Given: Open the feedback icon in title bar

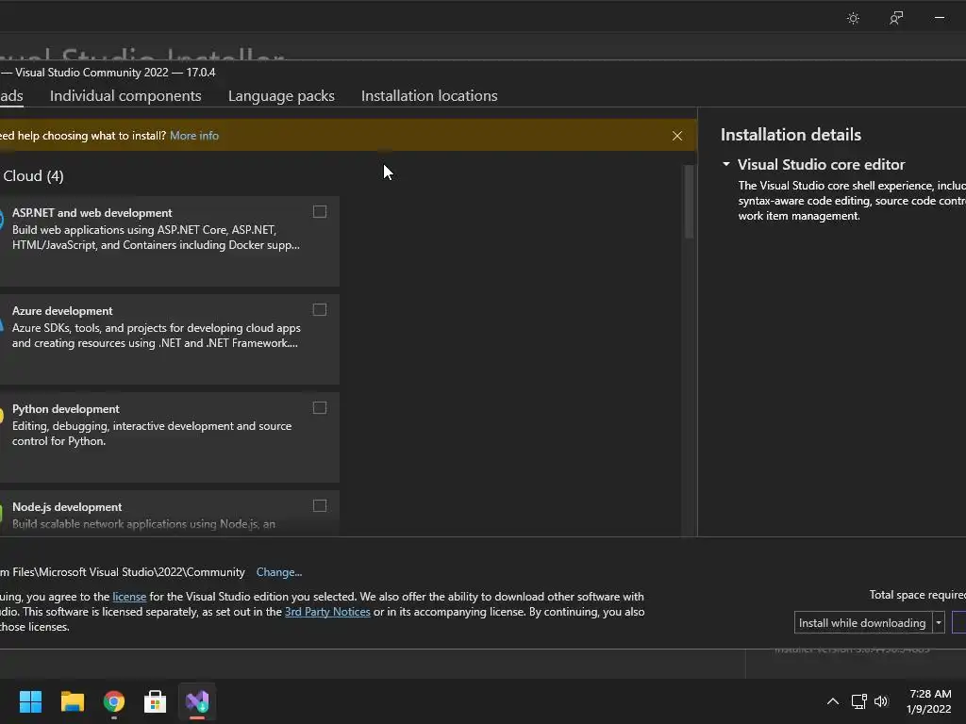Looking at the screenshot, I should (x=896, y=19).
